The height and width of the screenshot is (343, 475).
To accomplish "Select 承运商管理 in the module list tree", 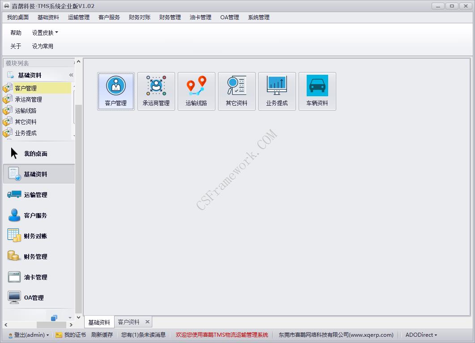I will pos(29,99).
